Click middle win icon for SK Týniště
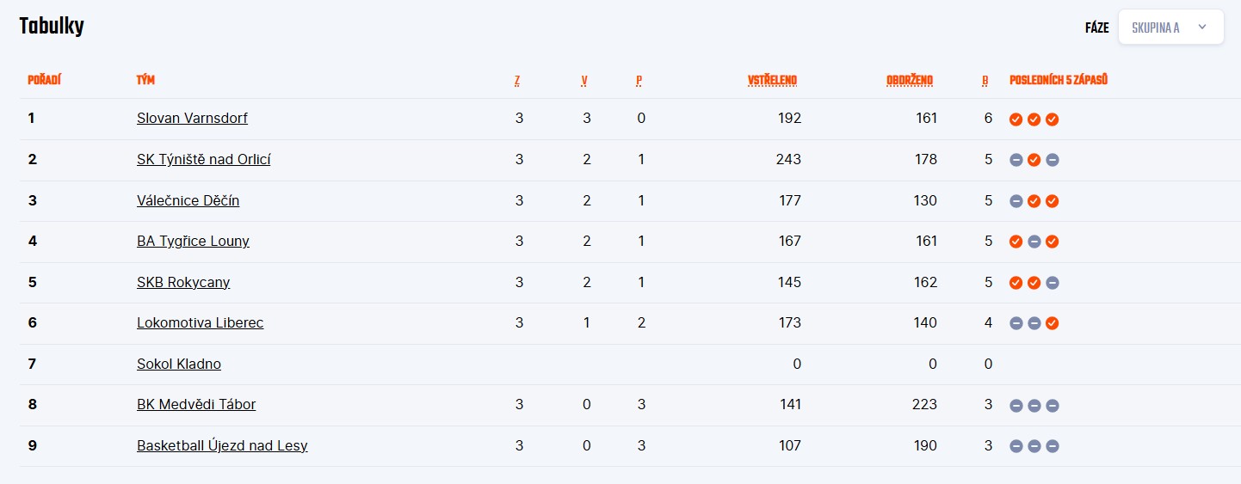 point(1034,160)
